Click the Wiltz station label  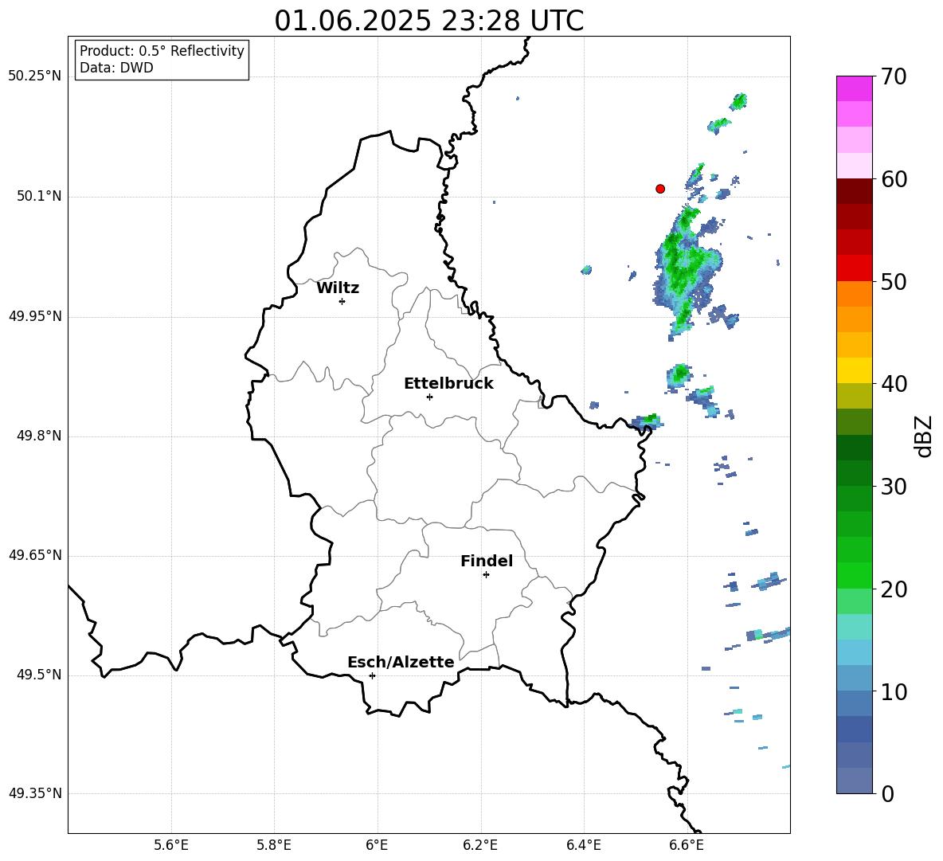(338, 288)
